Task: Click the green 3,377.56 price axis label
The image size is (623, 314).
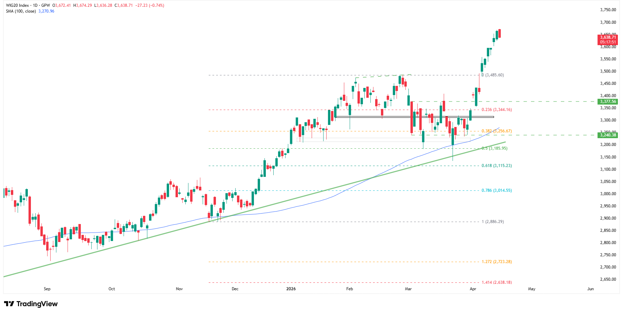Action: coord(608,101)
